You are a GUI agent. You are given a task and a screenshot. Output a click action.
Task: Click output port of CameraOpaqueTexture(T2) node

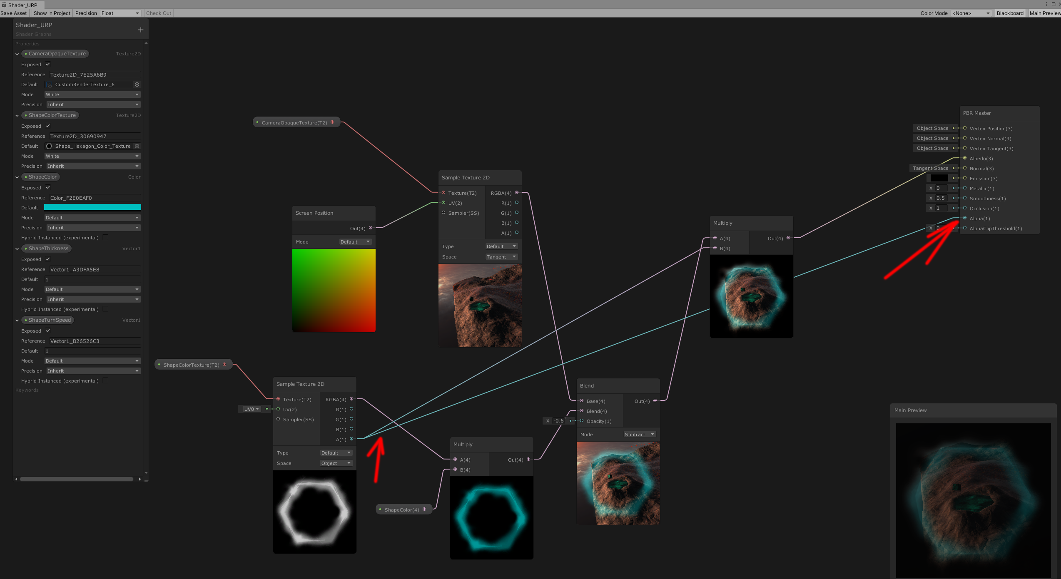[x=332, y=122]
